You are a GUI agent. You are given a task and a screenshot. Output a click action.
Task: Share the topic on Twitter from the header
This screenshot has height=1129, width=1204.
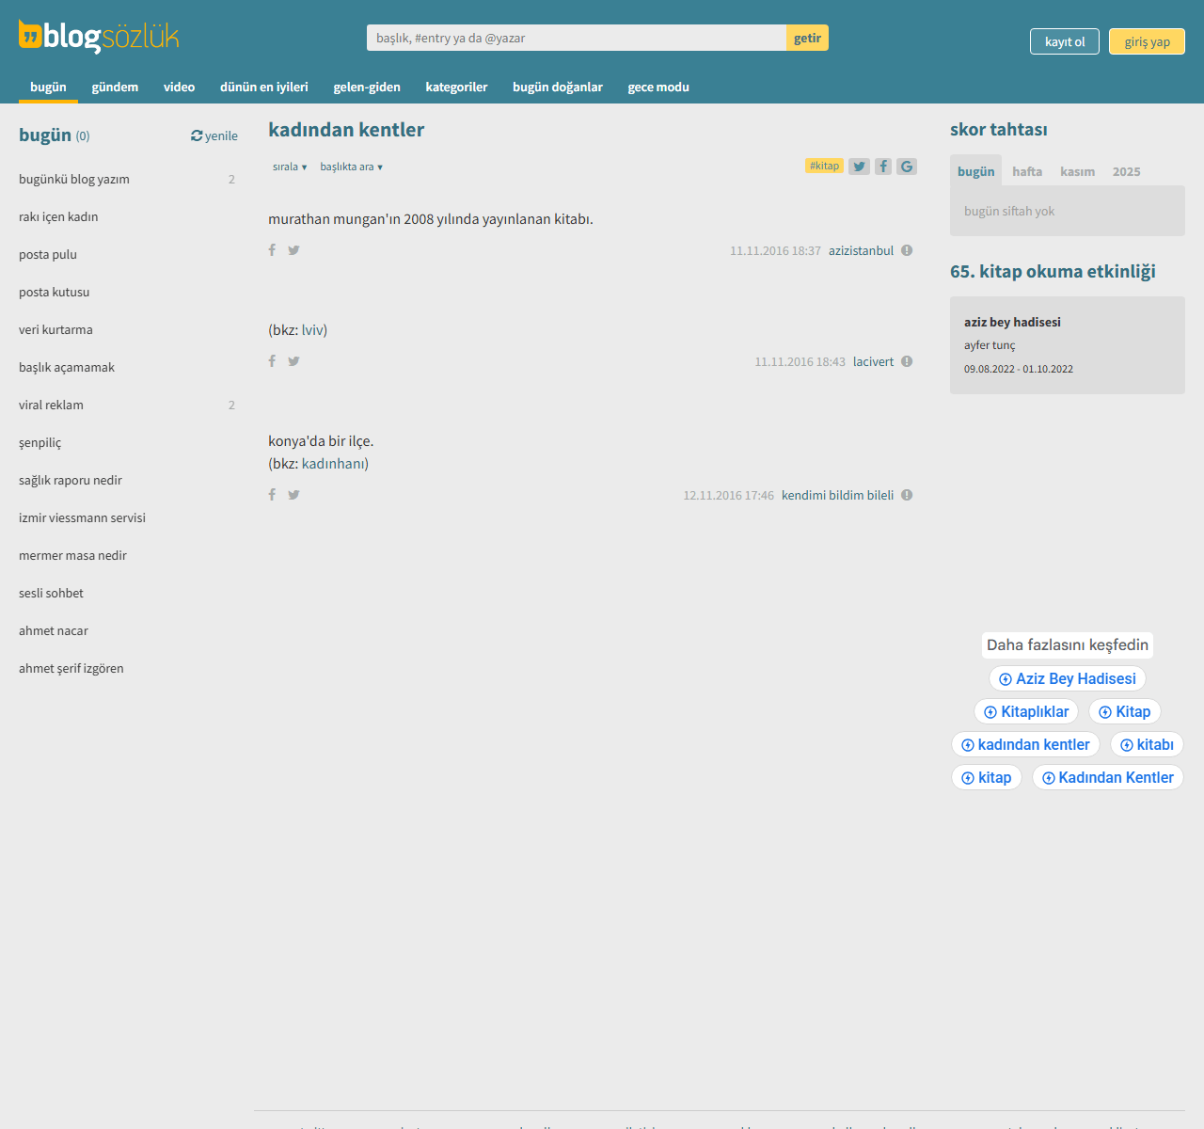coord(859,167)
